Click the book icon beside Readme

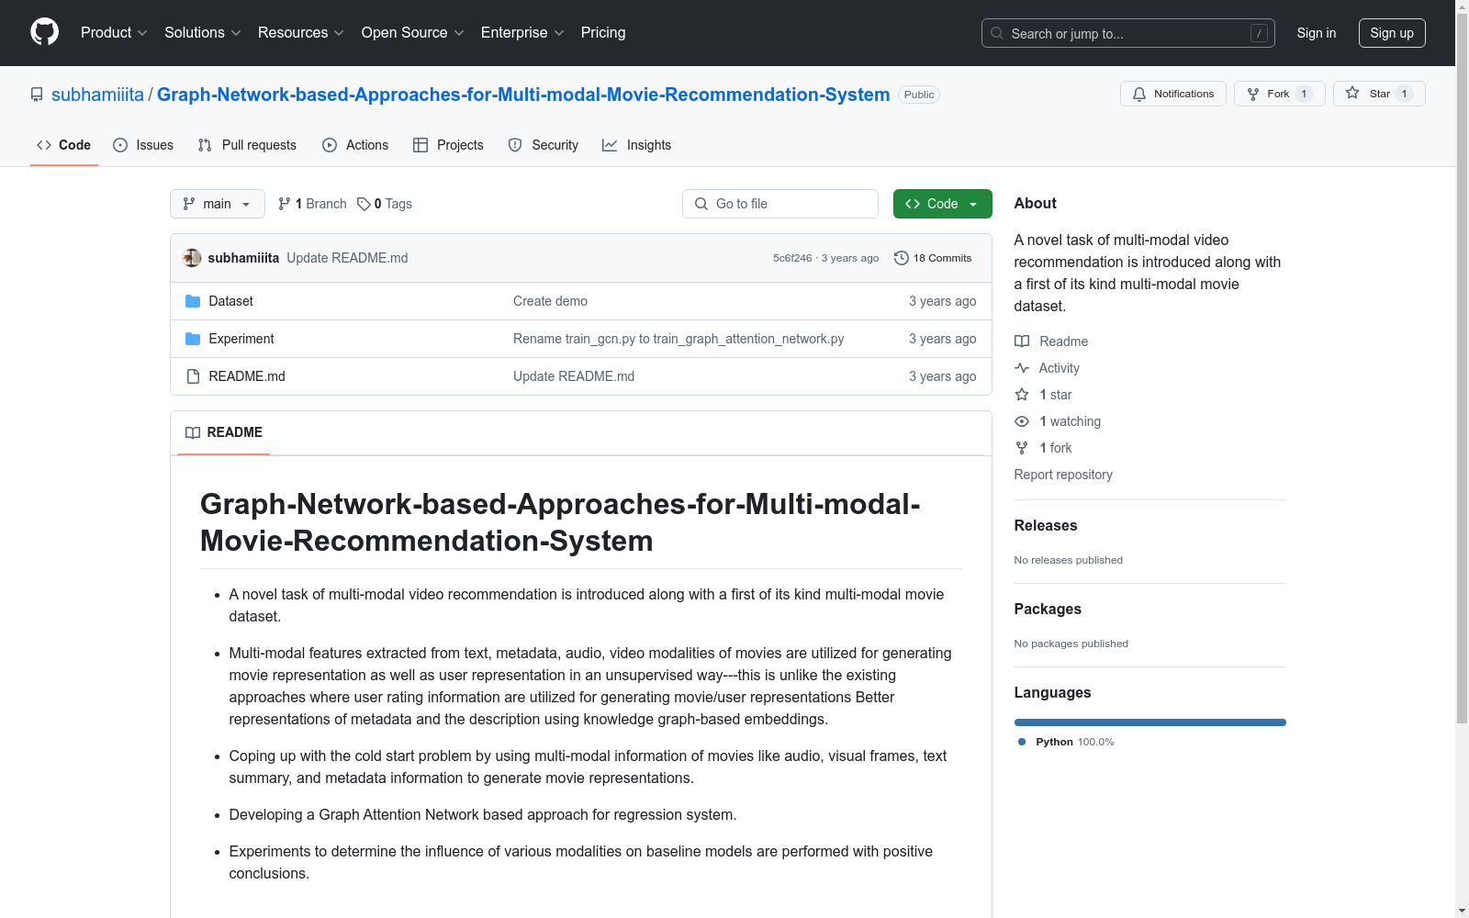coord(1022,341)
